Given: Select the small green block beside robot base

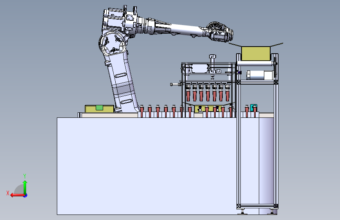Looking at the screenshot, I should click(99, 108).
